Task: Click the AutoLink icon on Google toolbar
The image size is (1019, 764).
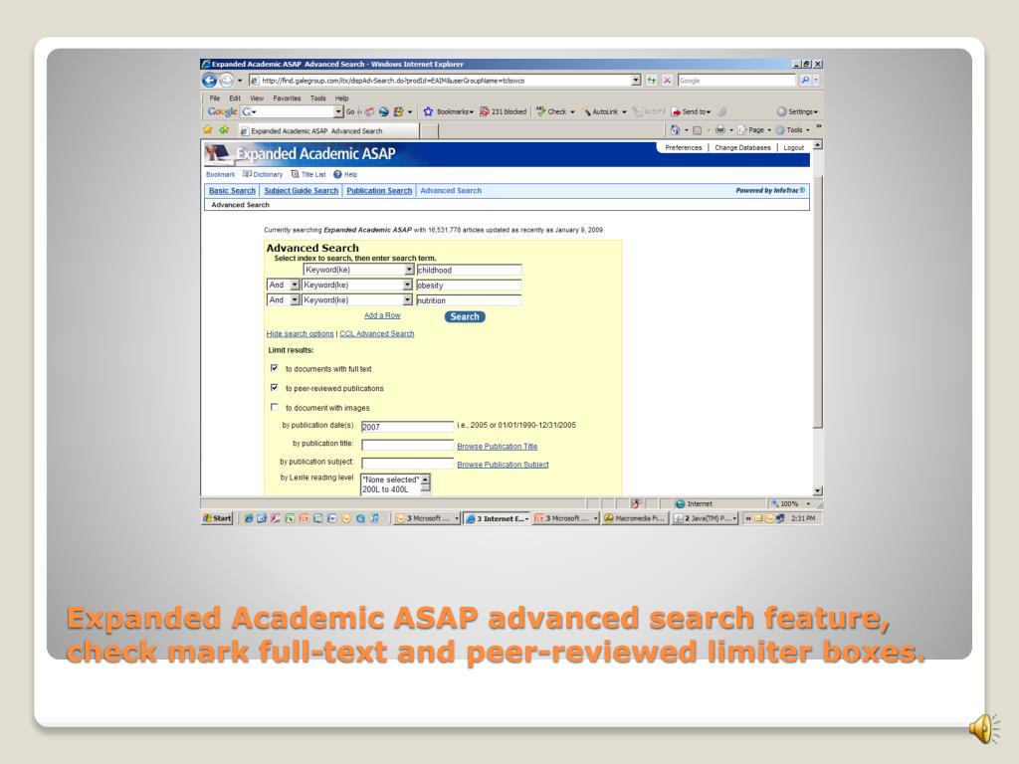Action: pyautogui.click(x=586, y=111)
